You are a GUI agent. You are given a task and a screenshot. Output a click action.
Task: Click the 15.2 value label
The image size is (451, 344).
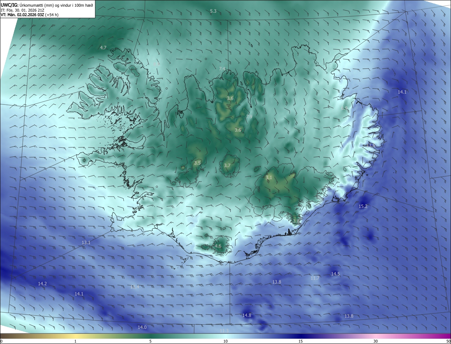coord(363,206)
